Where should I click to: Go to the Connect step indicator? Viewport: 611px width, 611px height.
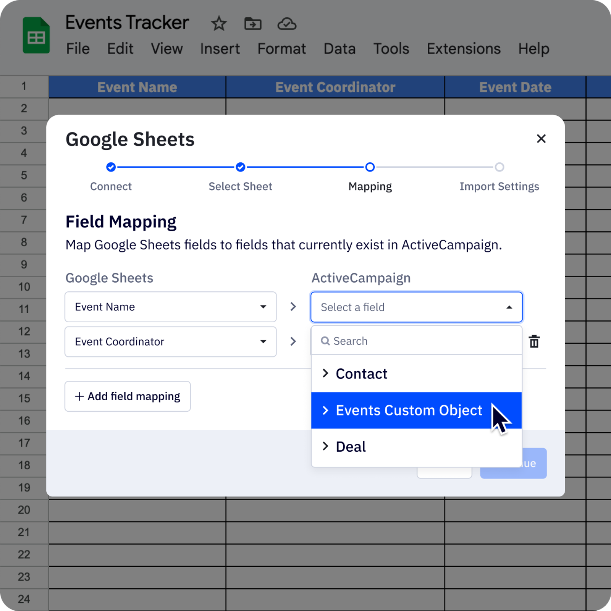pyautogui.click(x=111, y=167)
